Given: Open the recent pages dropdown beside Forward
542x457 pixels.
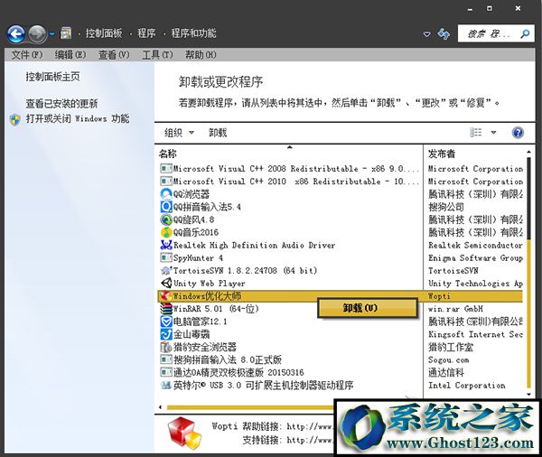Looking at the screenshot, I should pyautogui.click(x=51, y=34).
